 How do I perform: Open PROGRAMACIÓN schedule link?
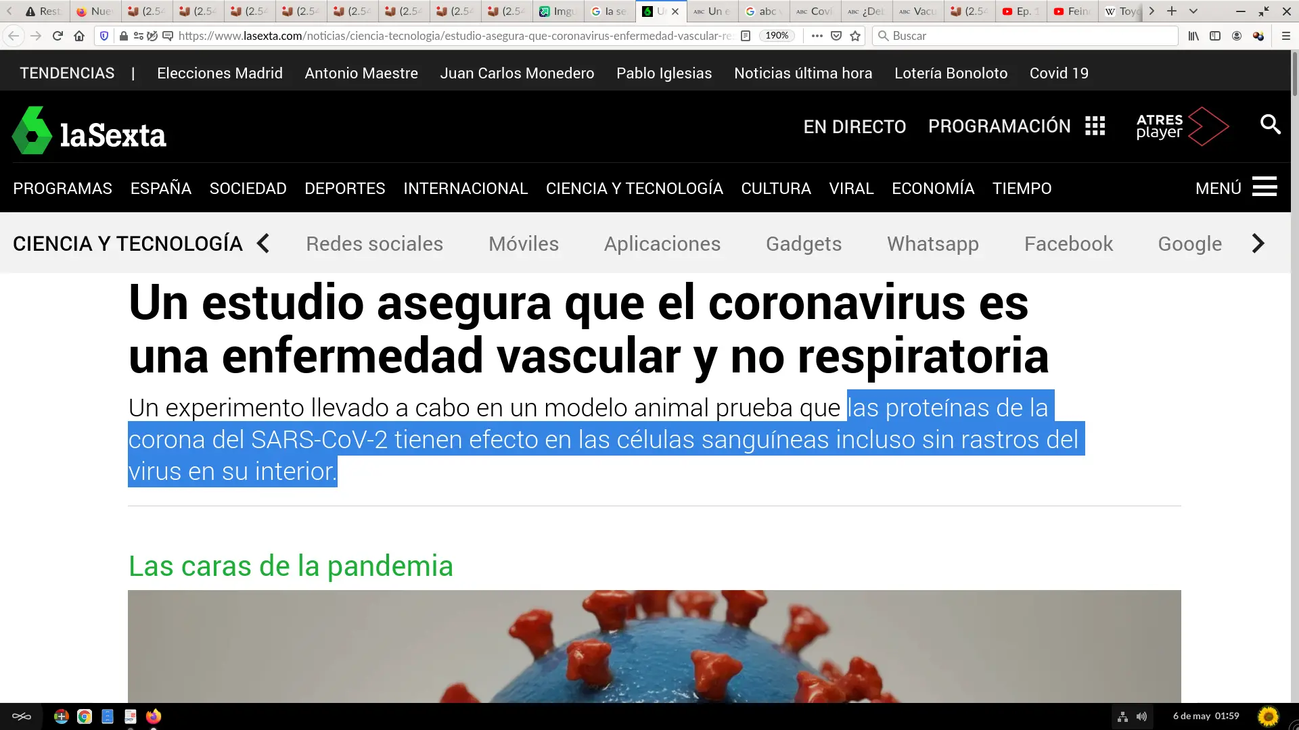[x=999, y=126]
